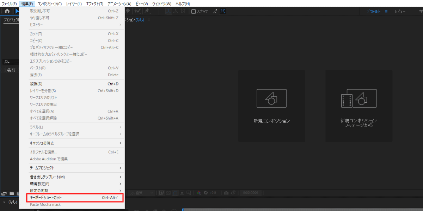Click Interpret Footage icon in project panel

click(x=4, y=193)
